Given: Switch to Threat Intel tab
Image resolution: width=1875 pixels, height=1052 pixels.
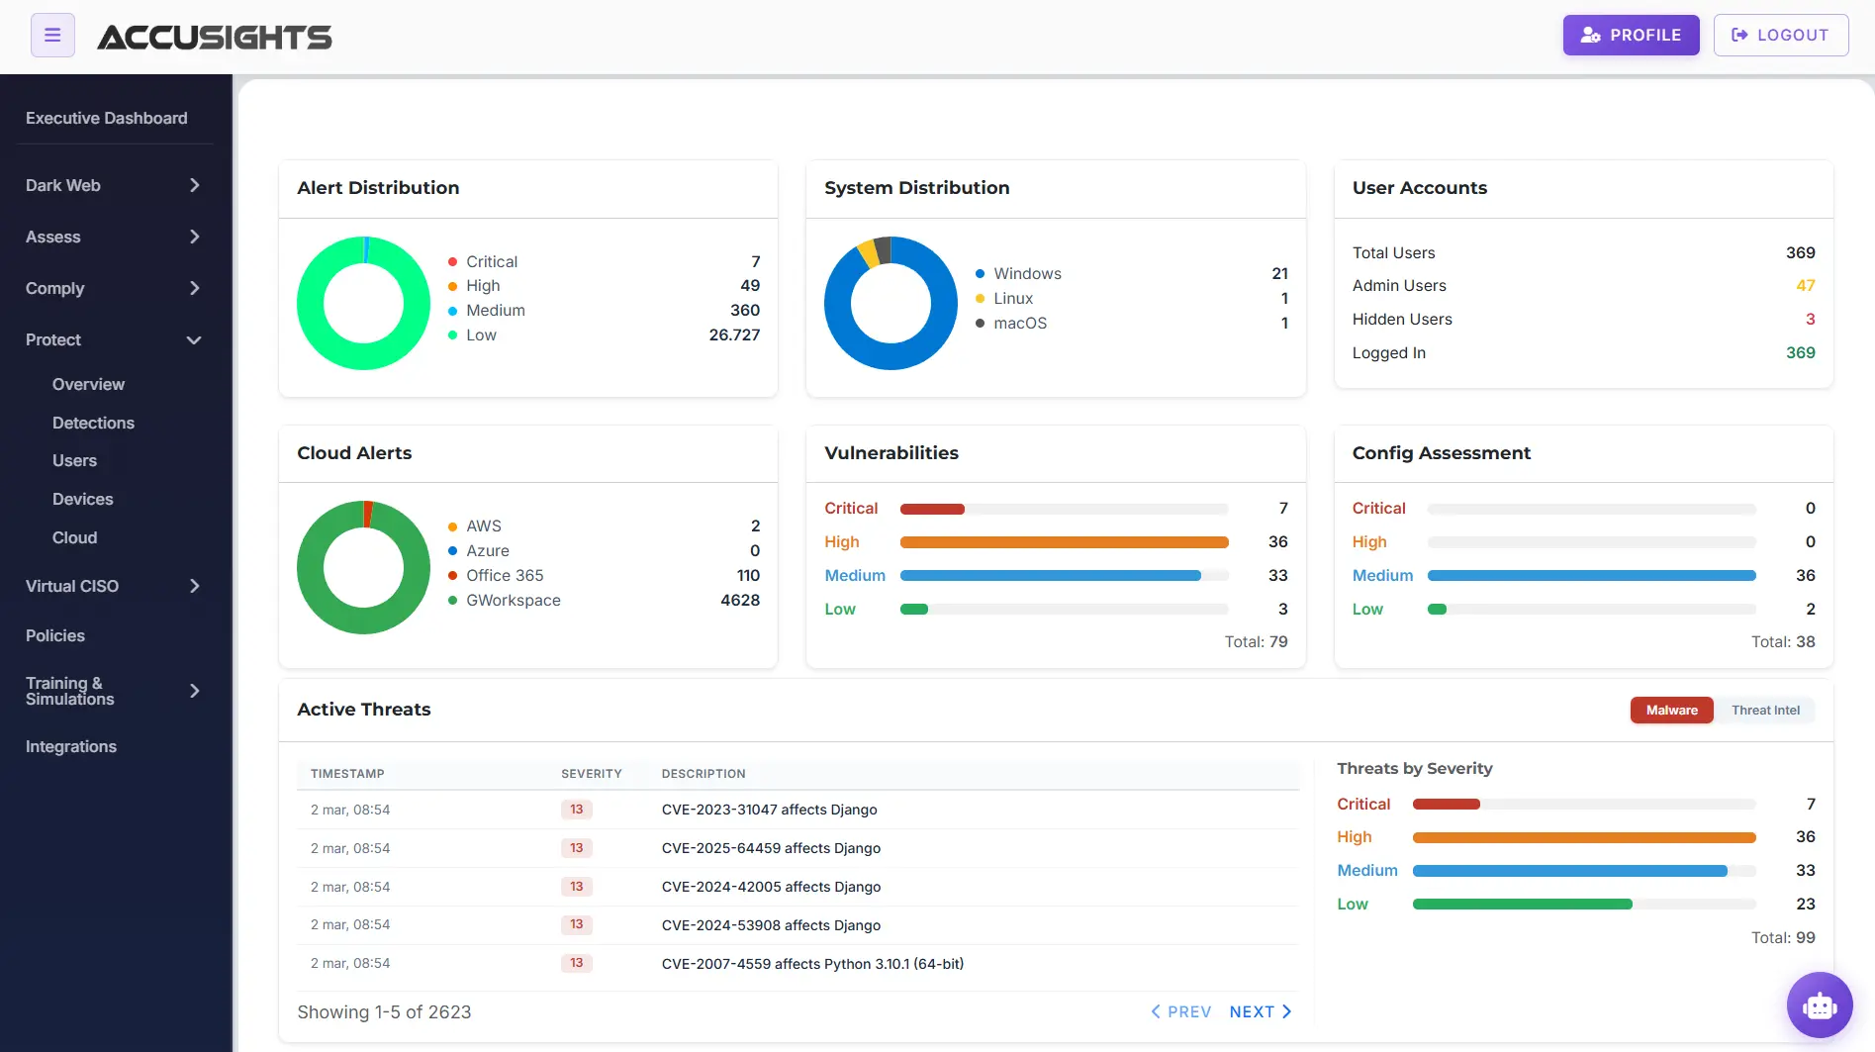Looking at the screenshot, I should click(x=1765, y=710).
